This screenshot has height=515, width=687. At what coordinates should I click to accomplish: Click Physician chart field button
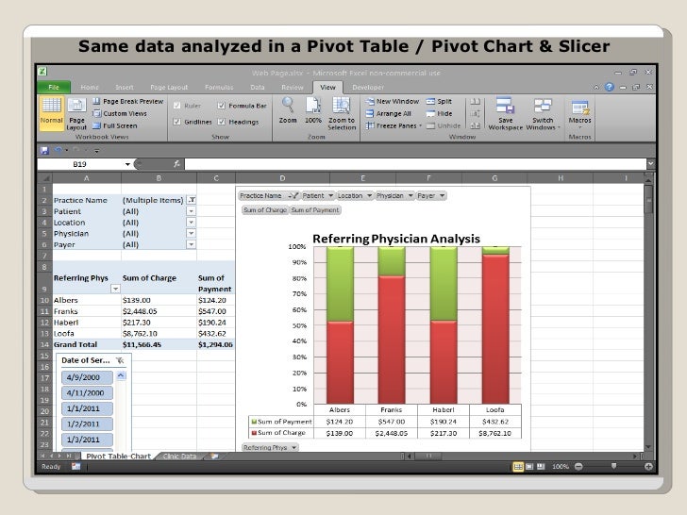(394, 196)
